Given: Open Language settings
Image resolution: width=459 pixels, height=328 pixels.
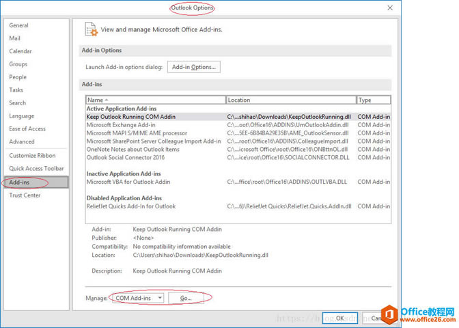Looking at the screenshot, I should [x=21, y=116].
